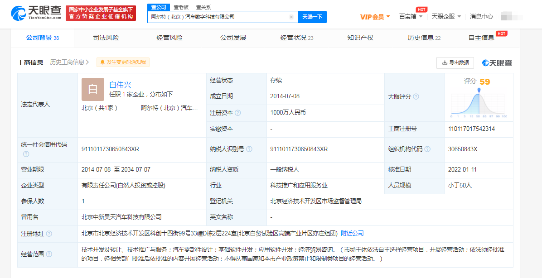Click the former name 北京中新昊天汽车科技有限公司
The width and height of the screenshot is (542, 278).
121,217
